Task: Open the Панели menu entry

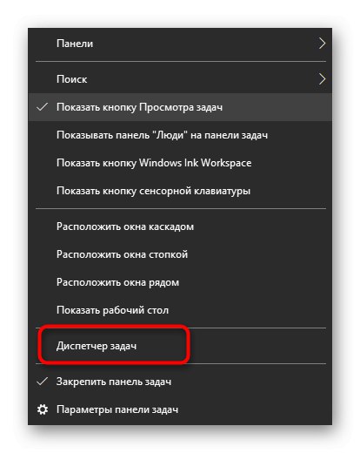Action: 180,44
